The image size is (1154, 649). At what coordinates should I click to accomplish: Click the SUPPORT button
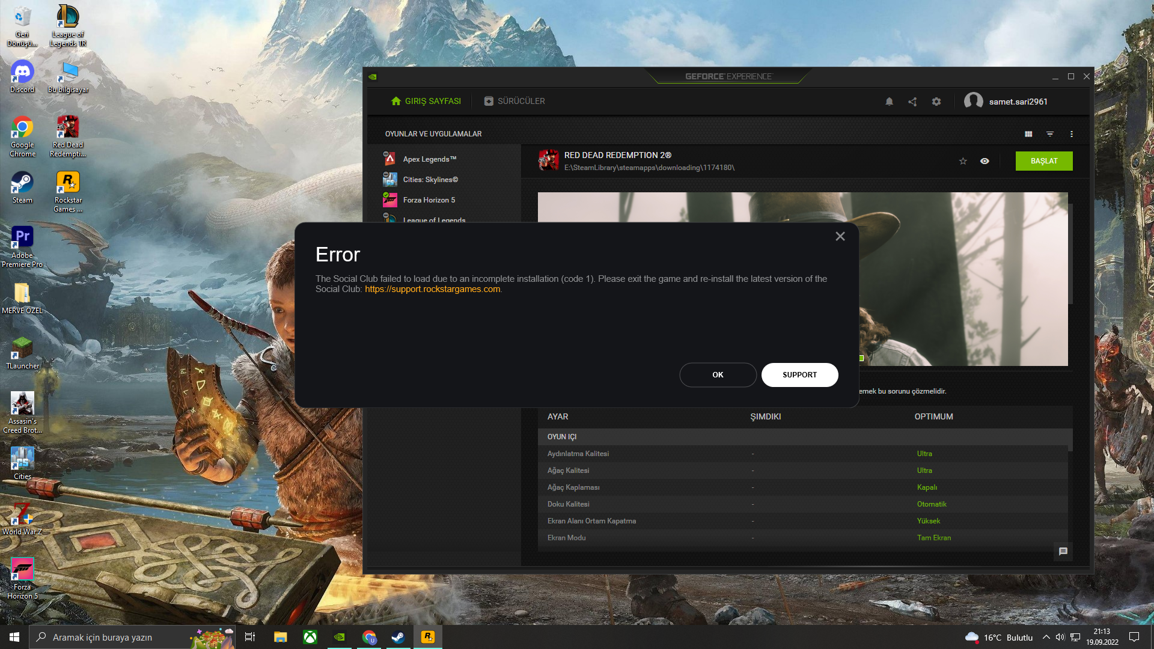[799, 374]
